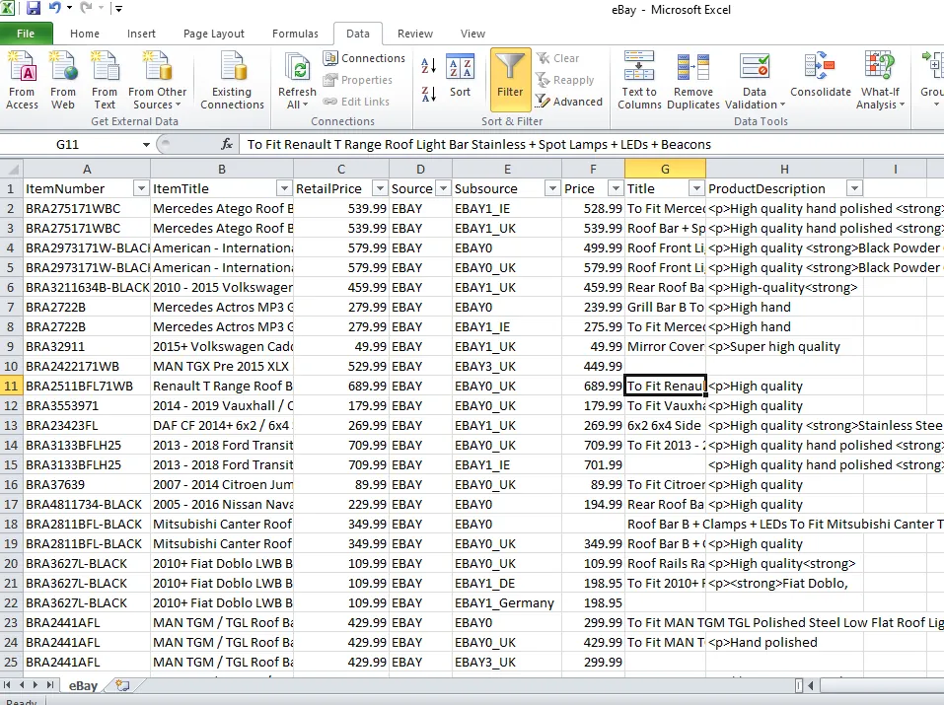Image resolution: width=944 pixels, height=705 pixels.
Task: Open From Other Sources menu
Action: coord(157,81)
